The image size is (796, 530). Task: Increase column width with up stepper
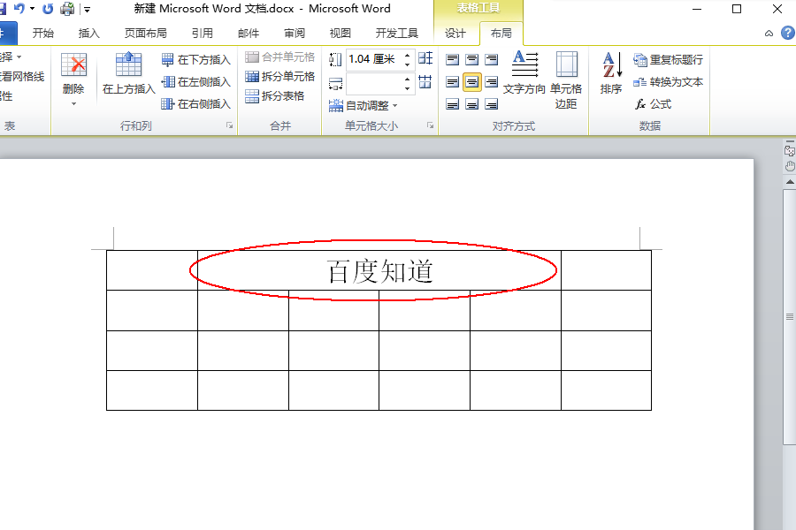(x=407, y=79)
